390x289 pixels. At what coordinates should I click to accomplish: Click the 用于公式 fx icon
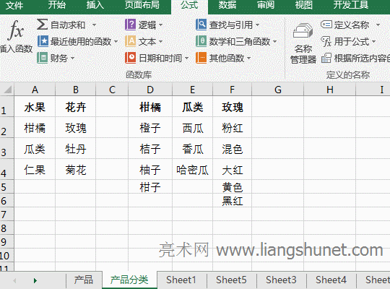[326, 41]
